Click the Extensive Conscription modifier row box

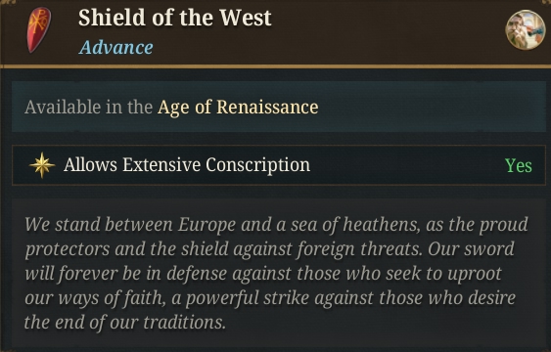click(x=279, y=165)
